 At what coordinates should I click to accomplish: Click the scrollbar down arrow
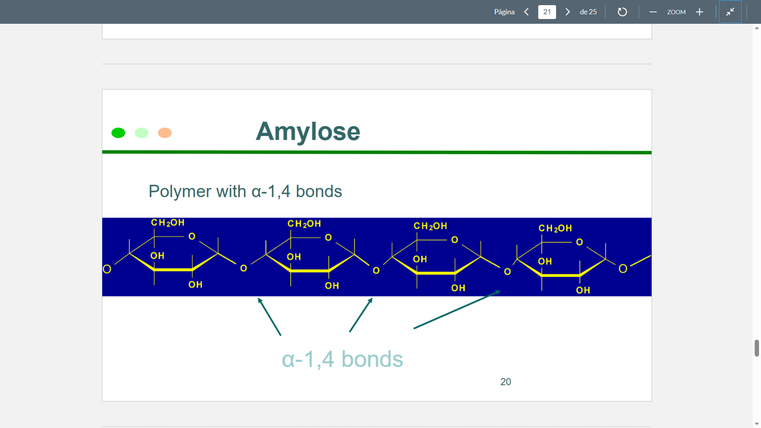pyautogui.click(x=757, y=424)
